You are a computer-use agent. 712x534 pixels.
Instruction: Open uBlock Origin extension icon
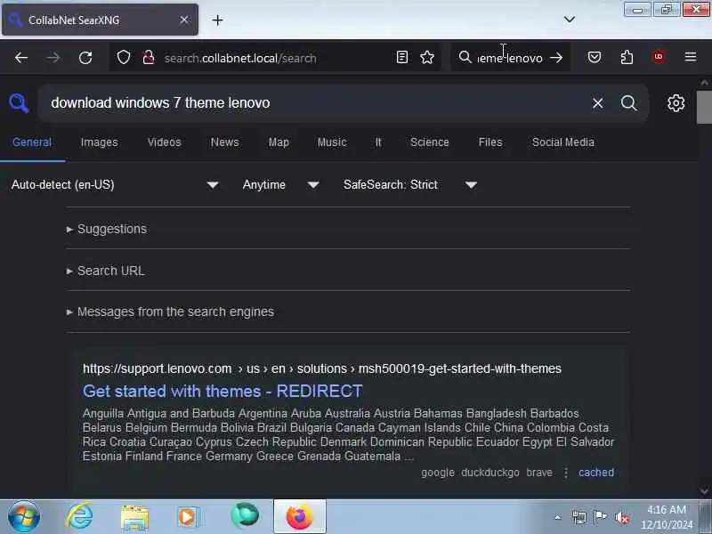659,57
